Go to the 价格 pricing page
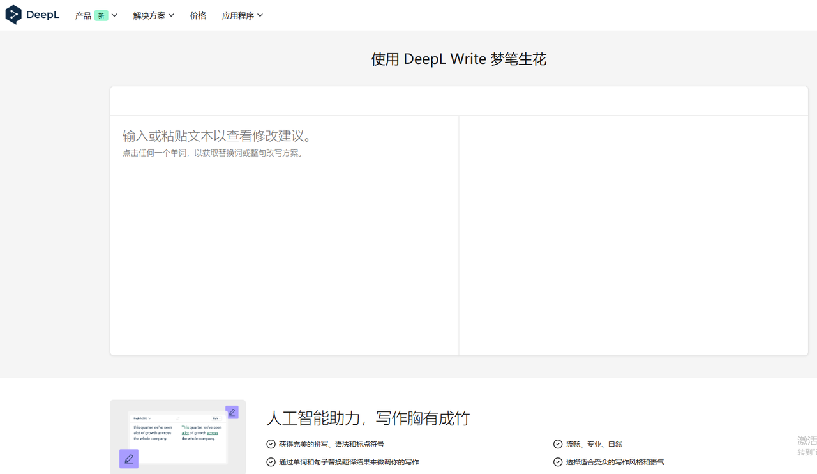This screenshot has height=474, width=817. 198,15
